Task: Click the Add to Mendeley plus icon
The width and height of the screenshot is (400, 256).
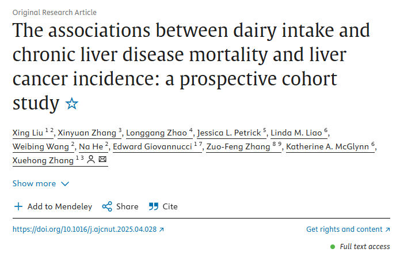Action: click(18, 206)
